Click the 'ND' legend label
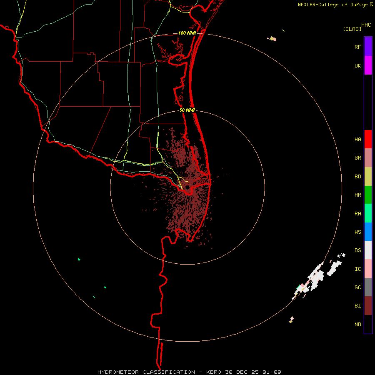The width and height of the screenshot is (375, 375). tap(357, 325)
